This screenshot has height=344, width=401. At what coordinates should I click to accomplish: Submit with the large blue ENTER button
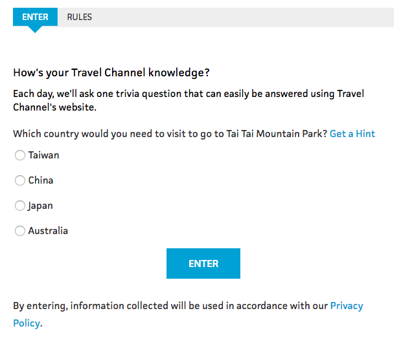pos(203,263)
